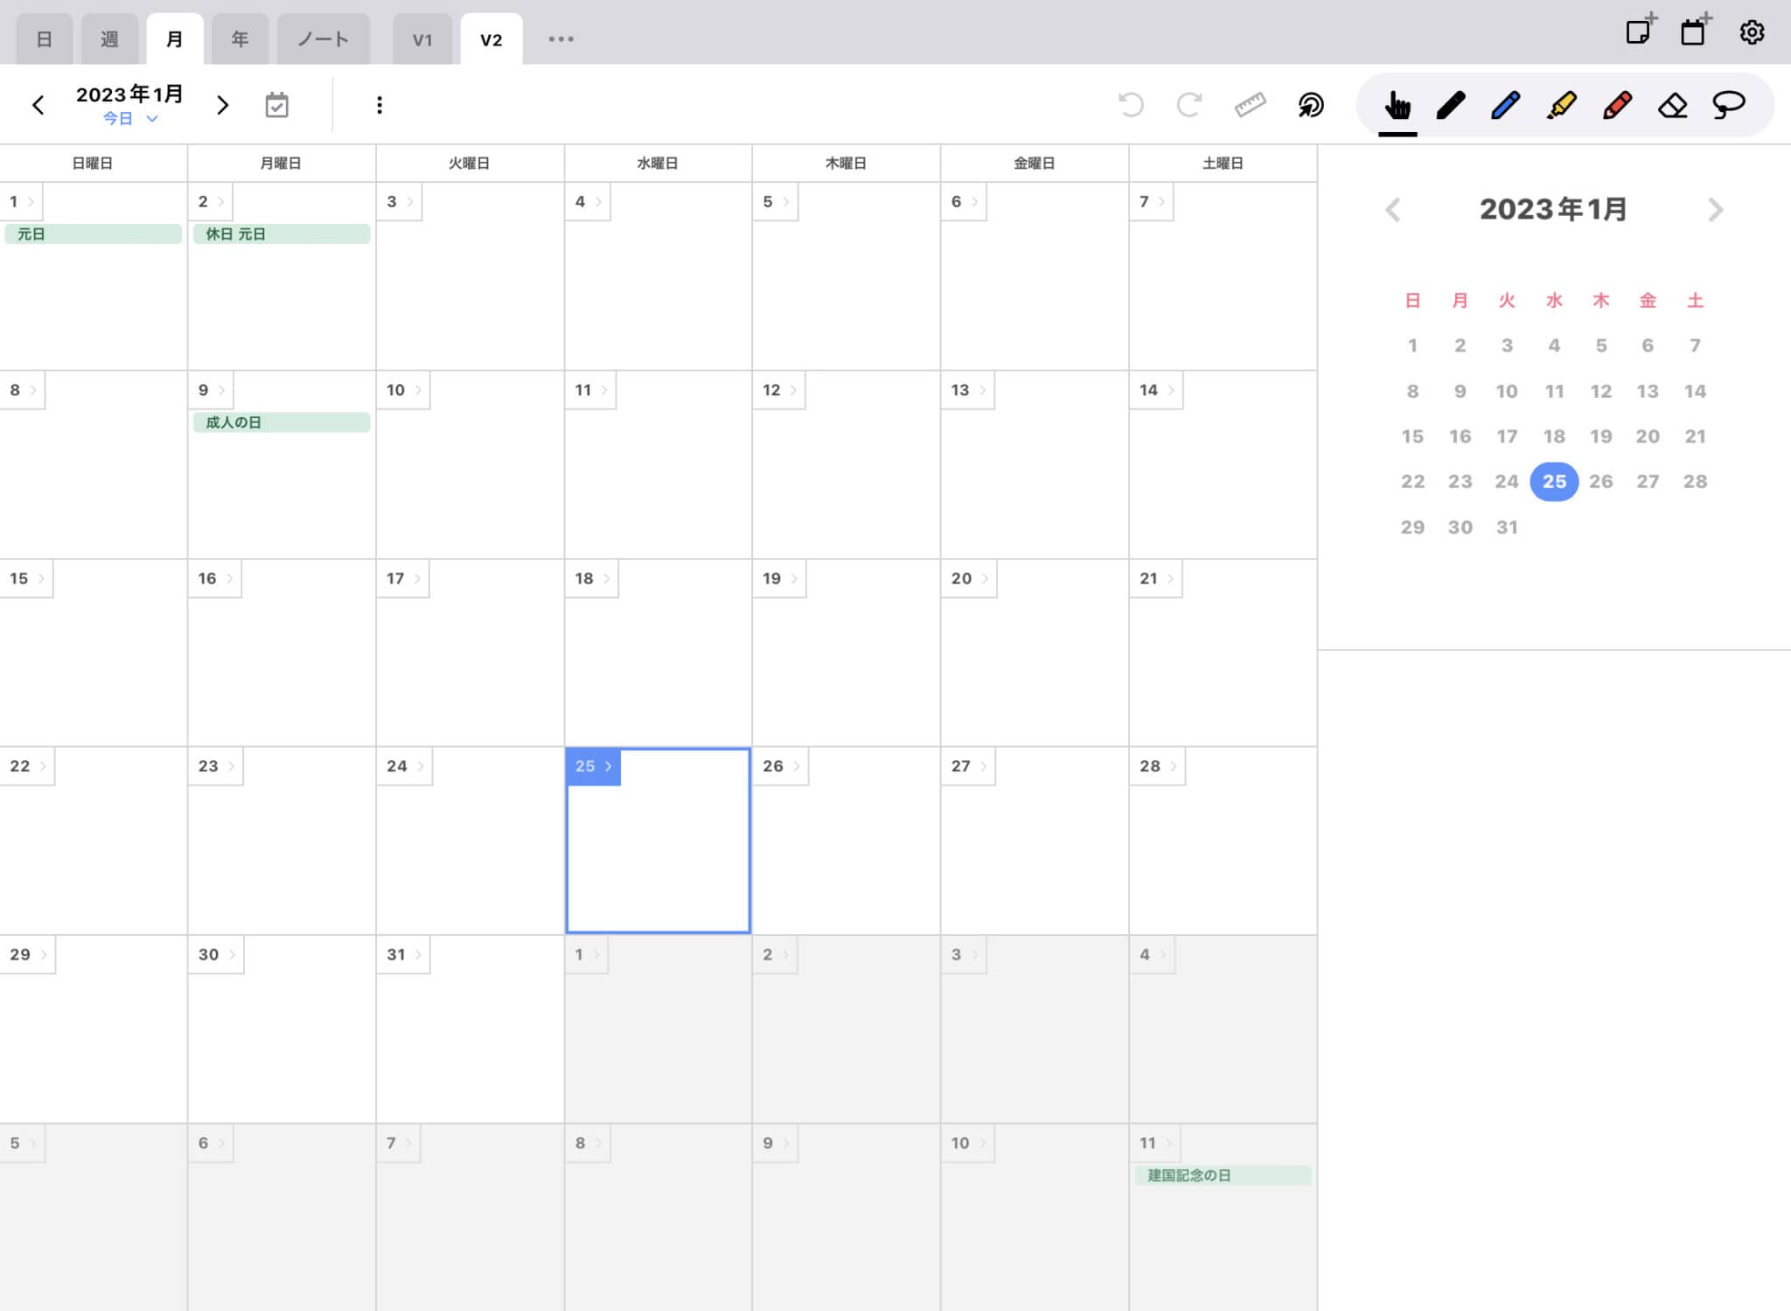This screenshot has width=1791, height=1311.
Task: Click previous month arrow in mini calendar
Action: click(x=1392, y=210)
